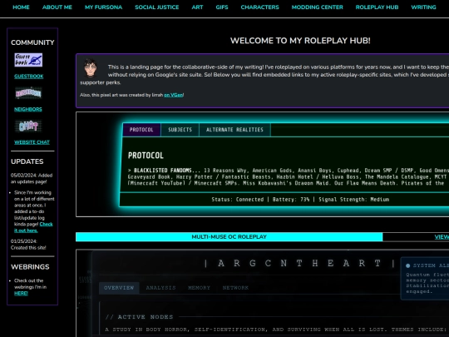
Task: Open the CHARACTERS page
Action: coord(259,7)
